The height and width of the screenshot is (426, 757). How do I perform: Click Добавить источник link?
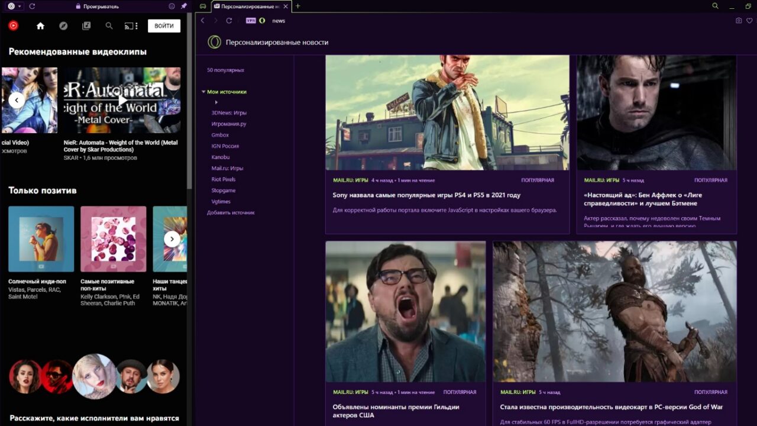point(231,212)
